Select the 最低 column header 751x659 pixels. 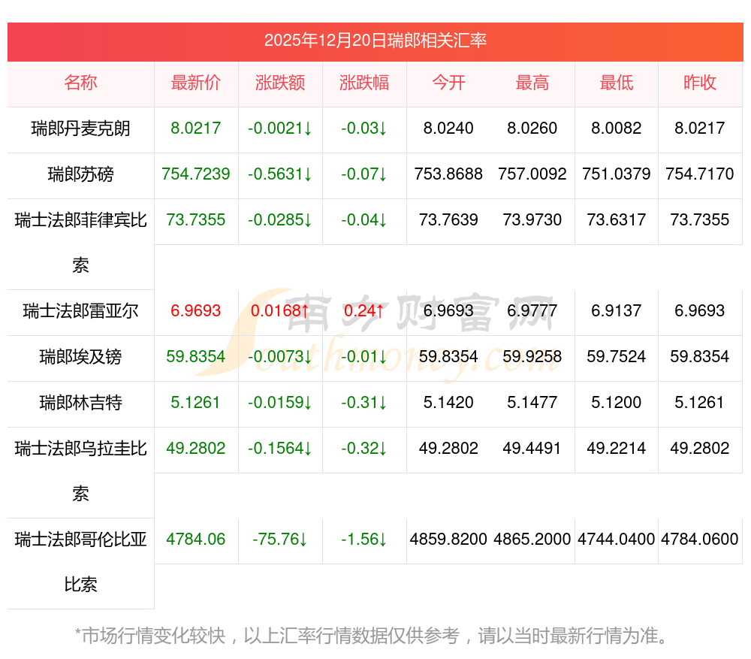point(617,83)
